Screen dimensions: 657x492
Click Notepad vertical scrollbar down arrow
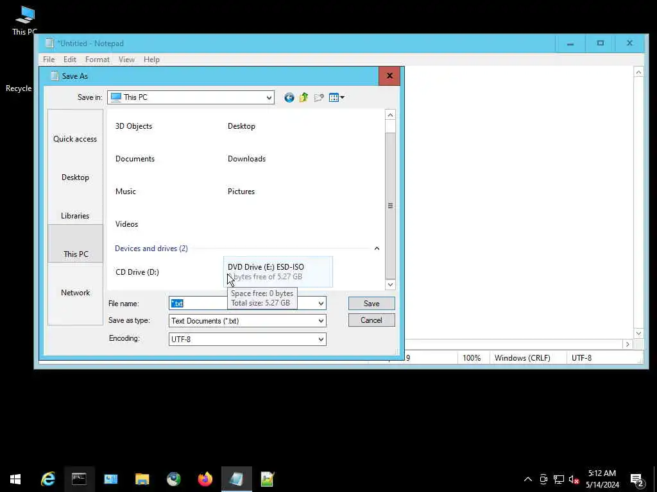click(638, 333)
